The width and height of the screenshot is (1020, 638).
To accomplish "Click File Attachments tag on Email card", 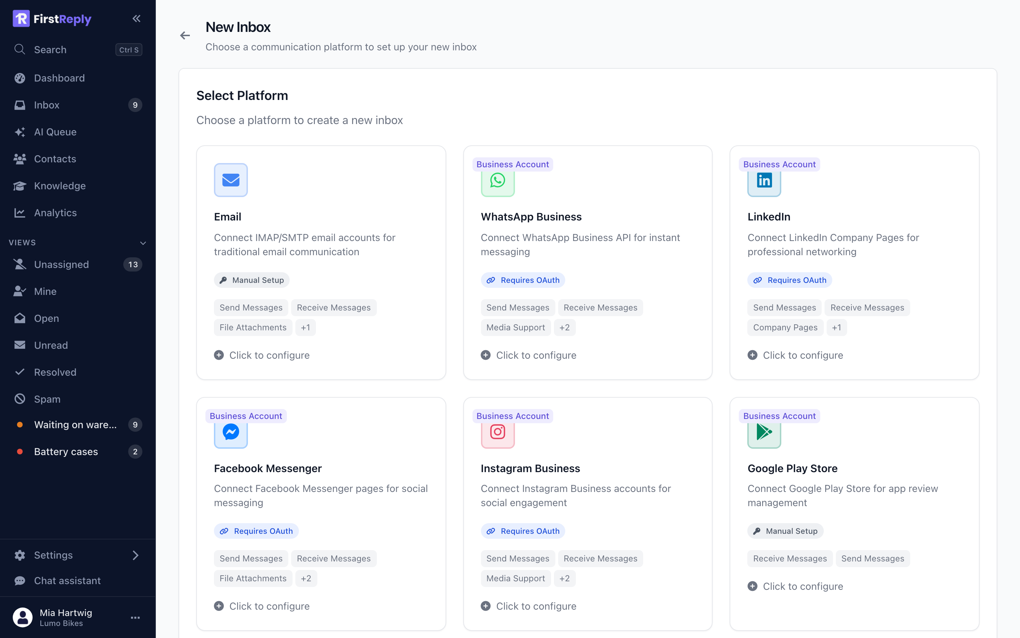I will (253, 328).
